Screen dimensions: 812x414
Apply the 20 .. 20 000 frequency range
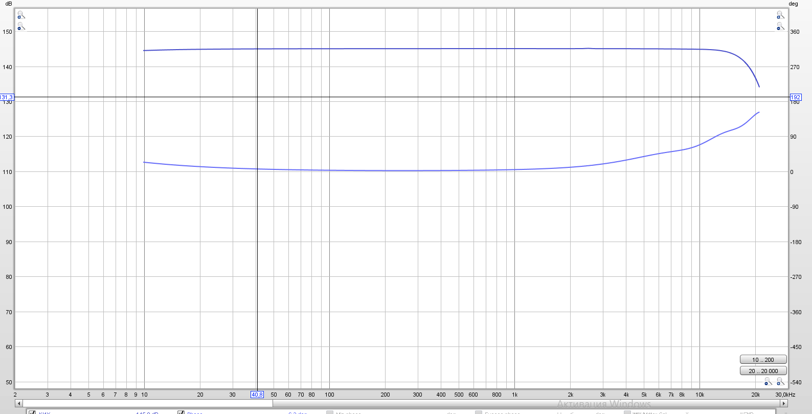pyautogui.click(x=763, y=371)
